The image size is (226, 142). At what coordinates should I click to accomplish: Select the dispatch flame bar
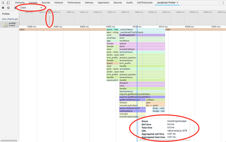pos(142,83)
